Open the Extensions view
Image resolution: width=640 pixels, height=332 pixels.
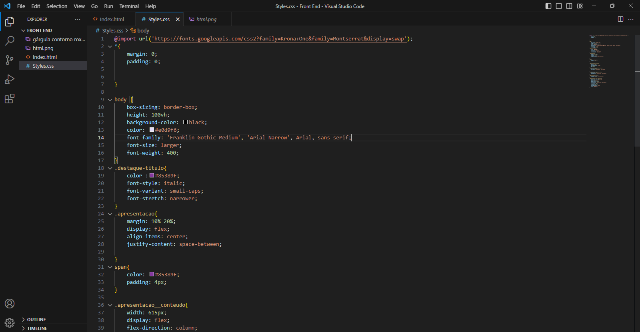[10, 98]
